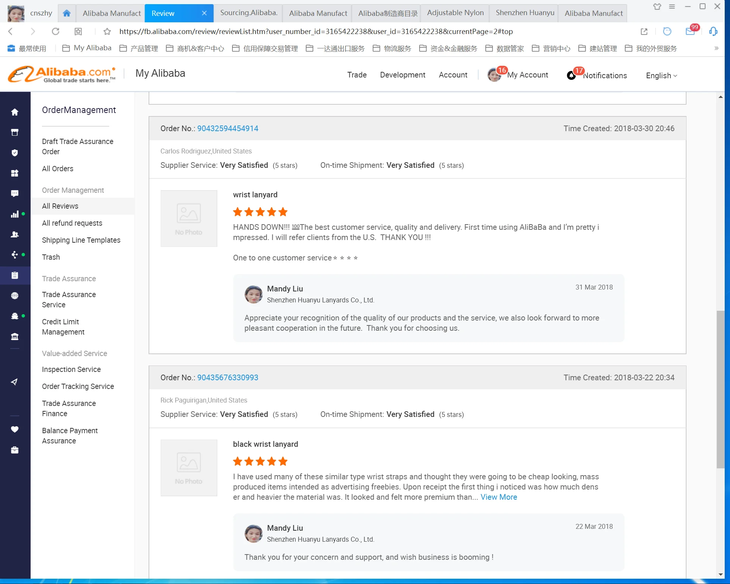The height and width of the screenshot is (584, 730).
Task: Click the Notifications bell icon
Action: click(571, 75)
